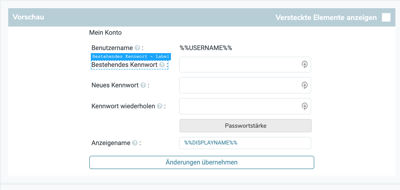Click the Änderungen übernehmen button
Image resolution: width=400 pixels, height=190 pixels.
point(202,162)
